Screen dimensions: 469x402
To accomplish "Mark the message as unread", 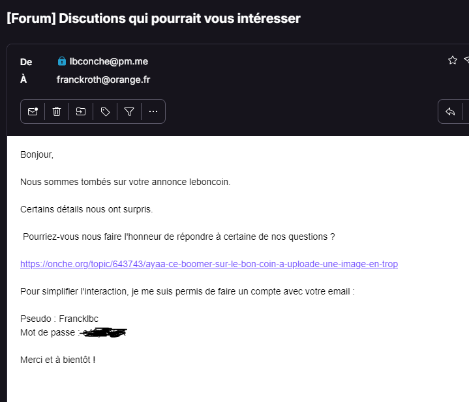I will click(x=33, y=111).
